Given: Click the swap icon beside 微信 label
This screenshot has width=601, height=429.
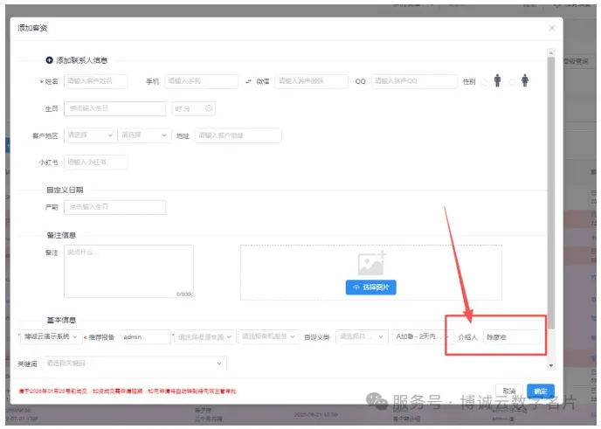Looking at the screenshot, I should [x=248, y=81].
